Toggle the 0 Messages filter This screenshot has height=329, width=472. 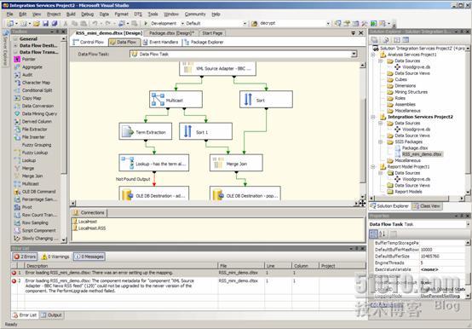tap(89, 257)
